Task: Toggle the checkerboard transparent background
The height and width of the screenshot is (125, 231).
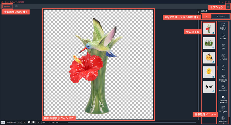Action: (29, 122)
